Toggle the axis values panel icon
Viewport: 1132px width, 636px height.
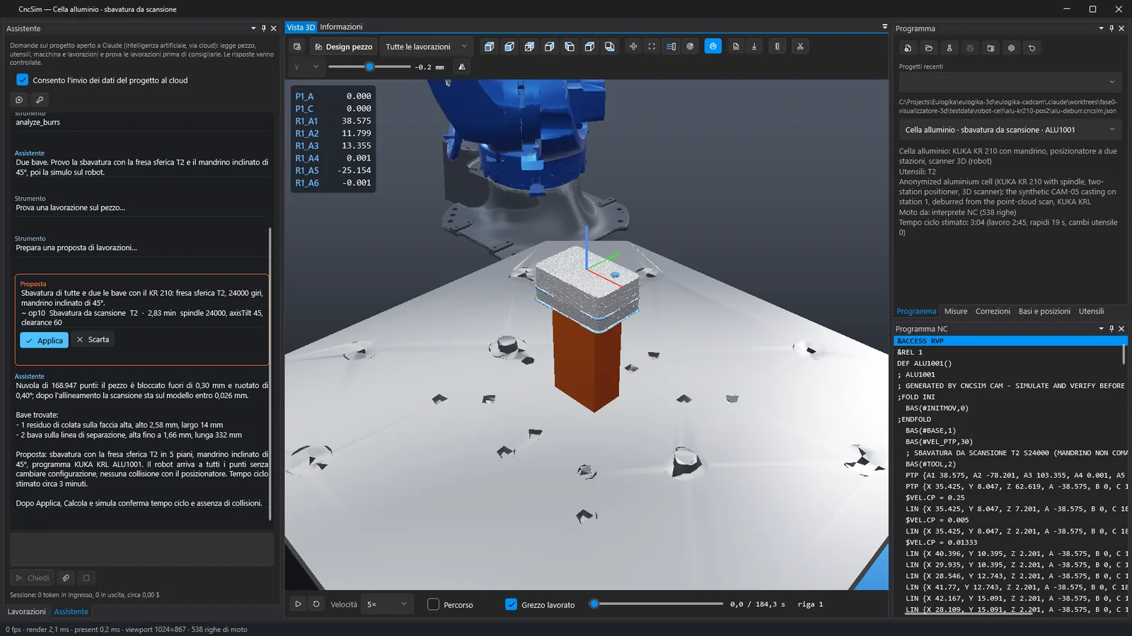coord(671,47)
